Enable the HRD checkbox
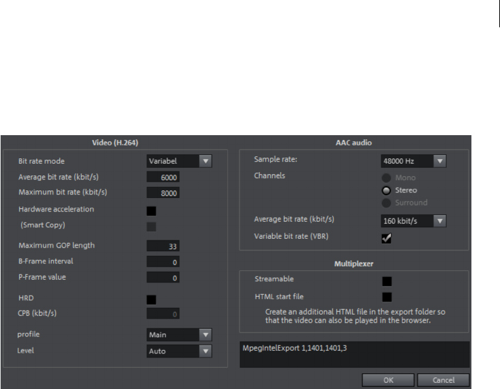 [x=151, y=300]
